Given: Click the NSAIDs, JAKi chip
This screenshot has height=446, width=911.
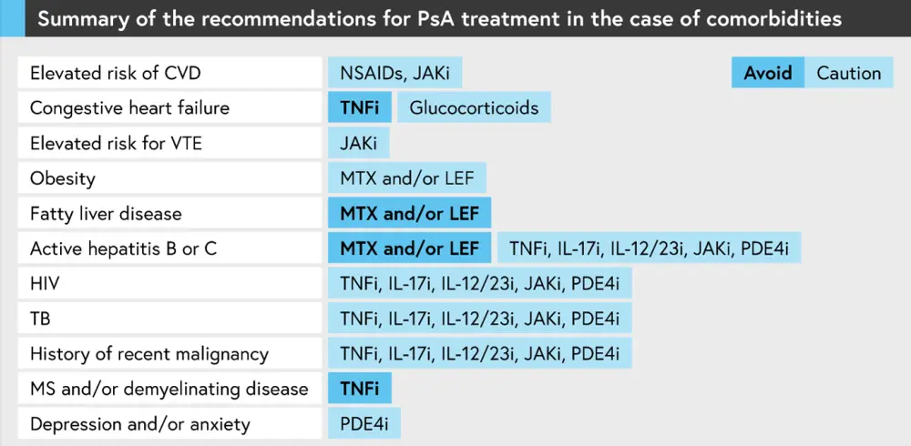Looking at the screenshot, I should [x=400, y=73].
